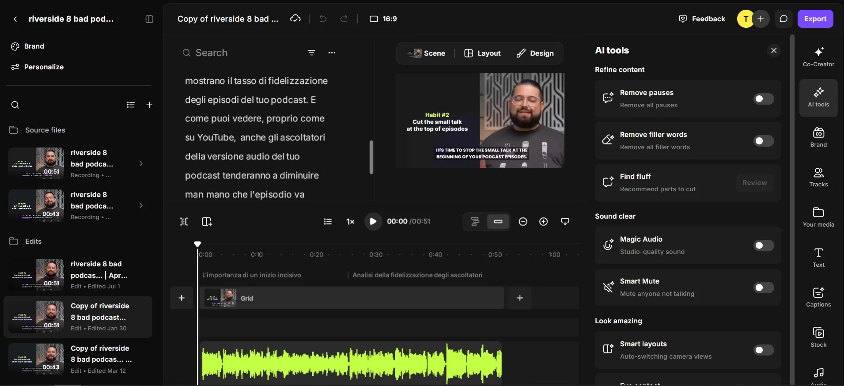Turn on Smart Mute
Viewport: 844px width, 386px height.
click(763, 288)
